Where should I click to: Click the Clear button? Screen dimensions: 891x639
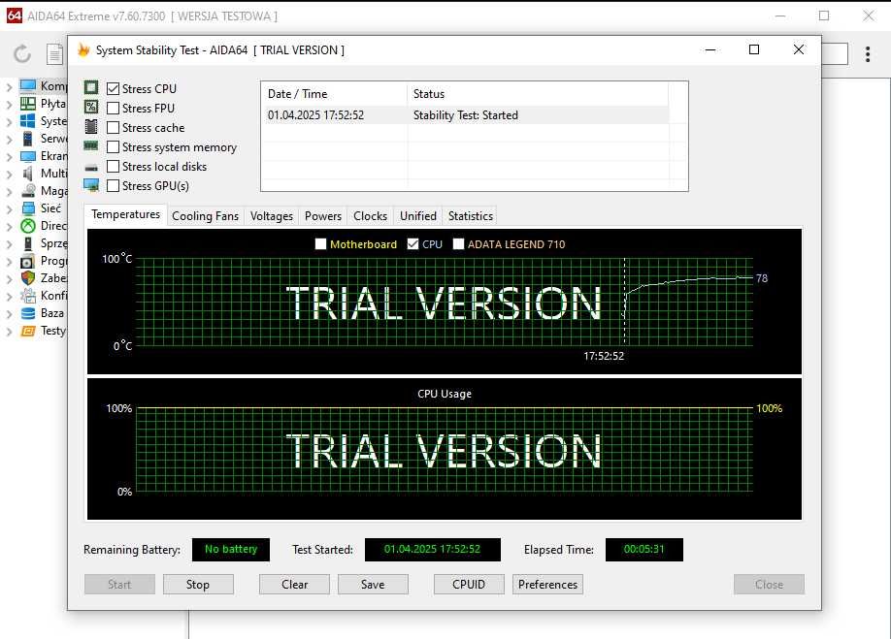point(294,585)
